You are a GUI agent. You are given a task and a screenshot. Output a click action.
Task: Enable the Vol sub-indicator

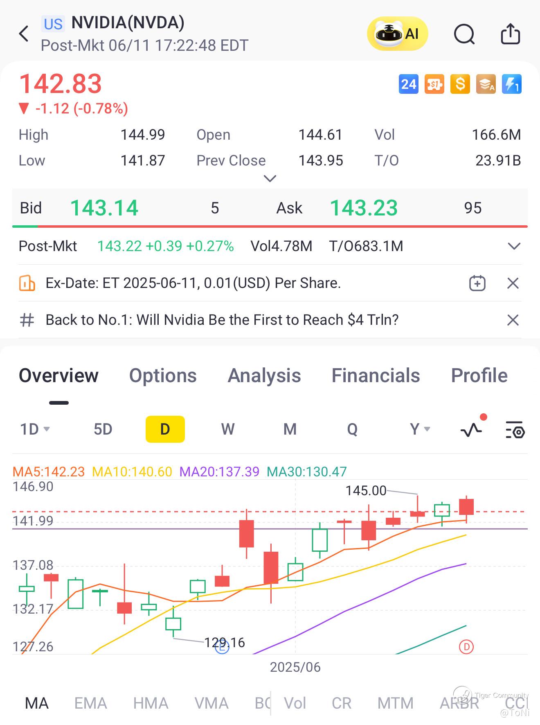pos(295,703)
